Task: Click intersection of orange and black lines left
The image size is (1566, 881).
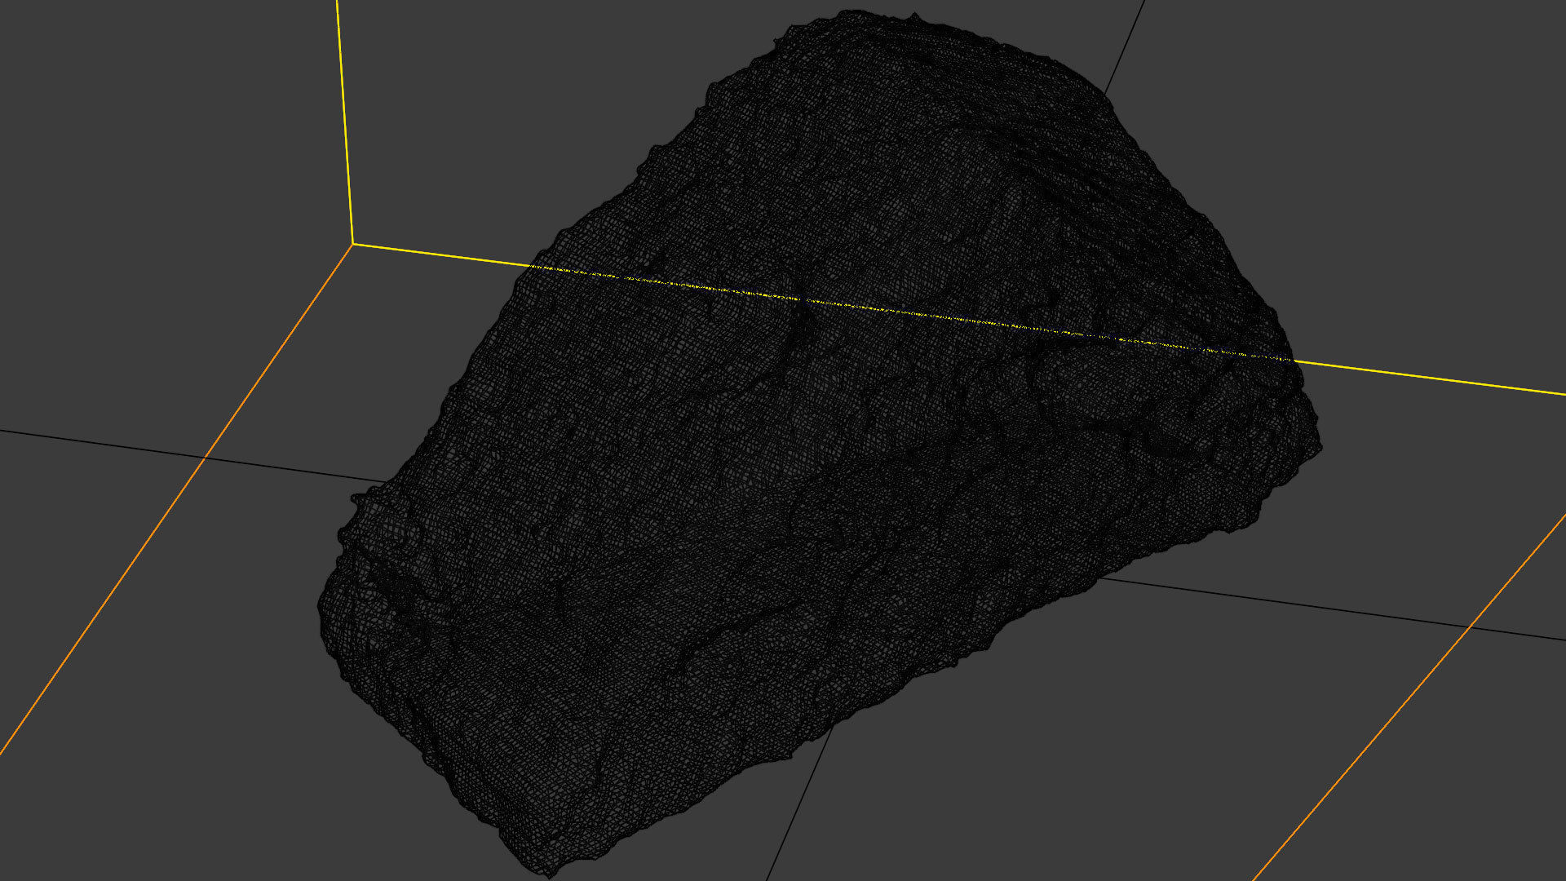Action: coord(204,458)
